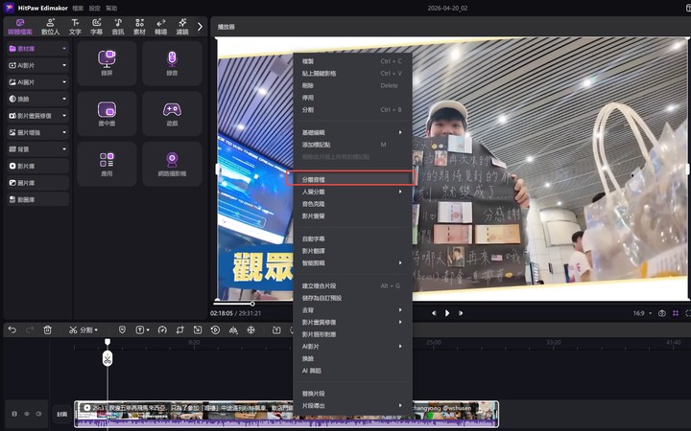Open the 轉場 transitions tab

pos(161,27)
